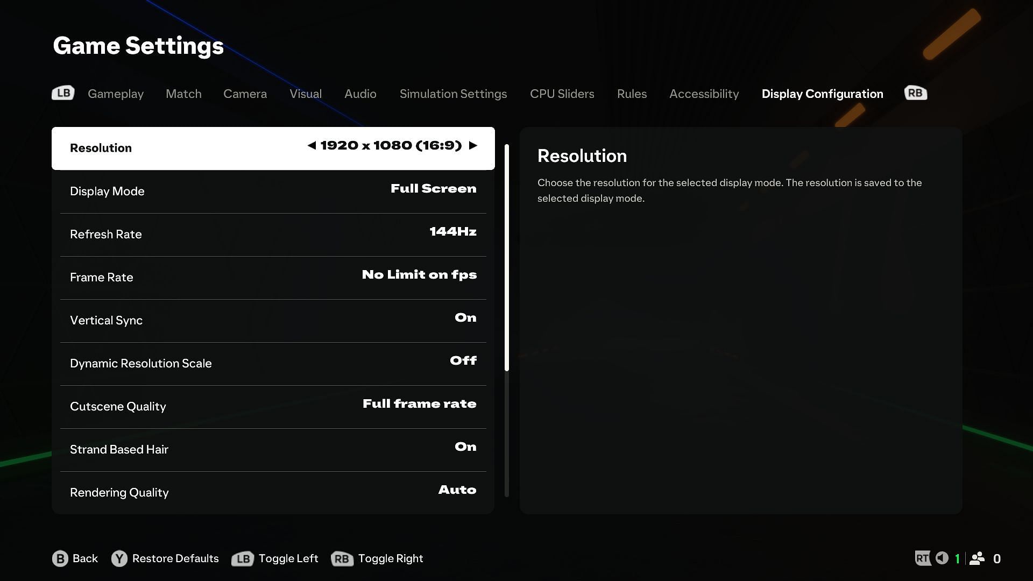The image size is (1033, 581).
Task: Click the RT trigger icon bottom-right
Action: tap(922, 558)
